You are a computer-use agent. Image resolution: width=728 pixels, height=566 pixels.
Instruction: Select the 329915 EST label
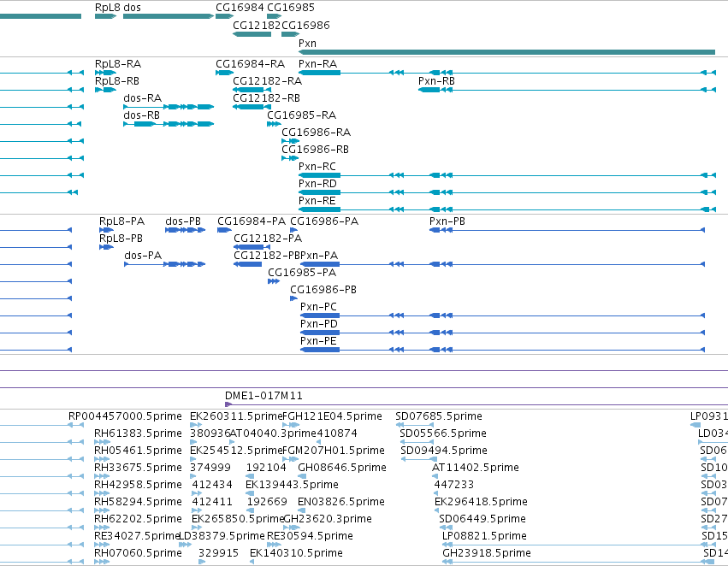[x=219, y=553]
